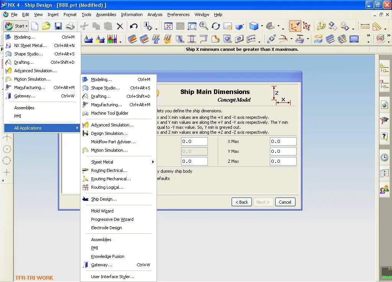Open the Internet Explorer resource tab

[384, 105]
